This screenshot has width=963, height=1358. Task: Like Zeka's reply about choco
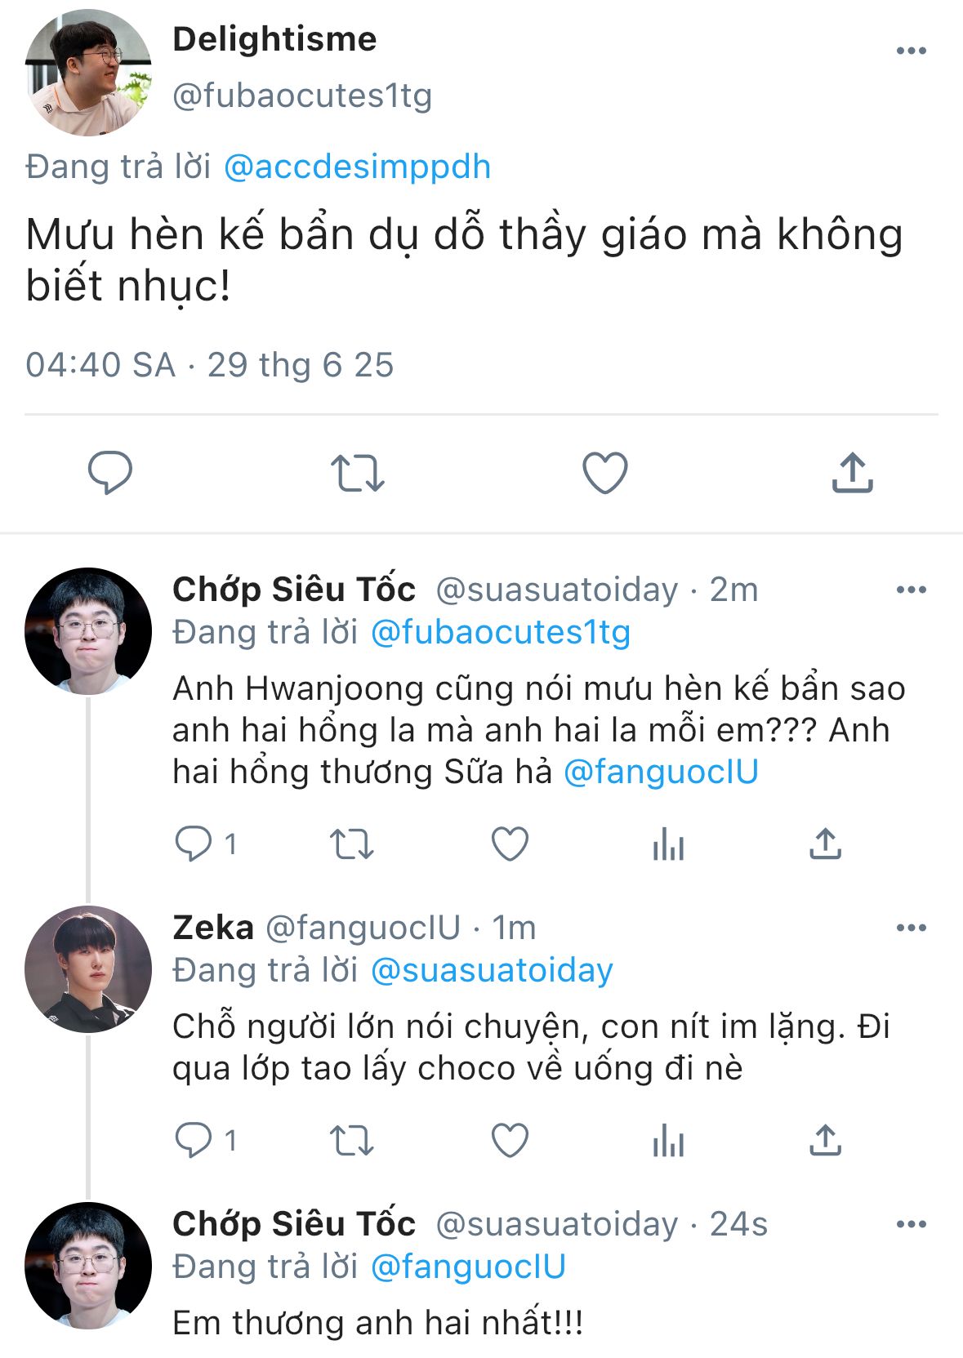pyautogui.click(x=510, y=1140)
